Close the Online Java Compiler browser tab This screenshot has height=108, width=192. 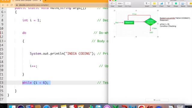pos(40,1)
